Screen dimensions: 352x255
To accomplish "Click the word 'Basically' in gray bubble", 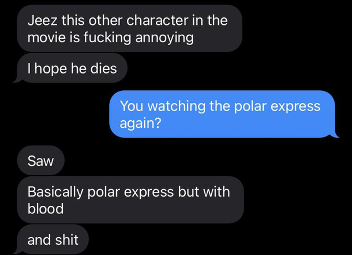I will click(55, 192).
